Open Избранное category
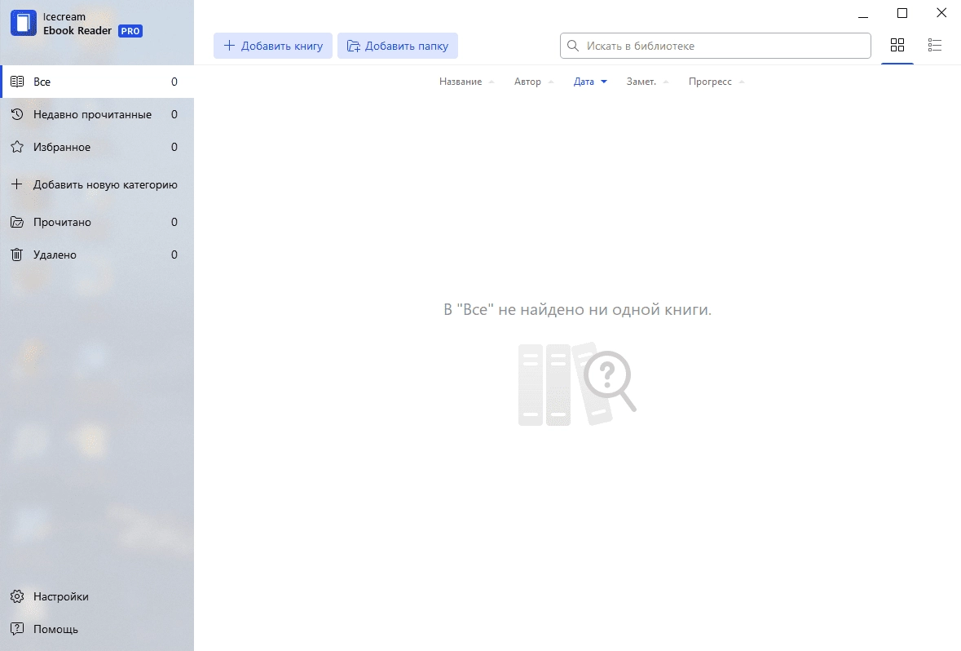961x651 pixels. (x=98, y=147)
